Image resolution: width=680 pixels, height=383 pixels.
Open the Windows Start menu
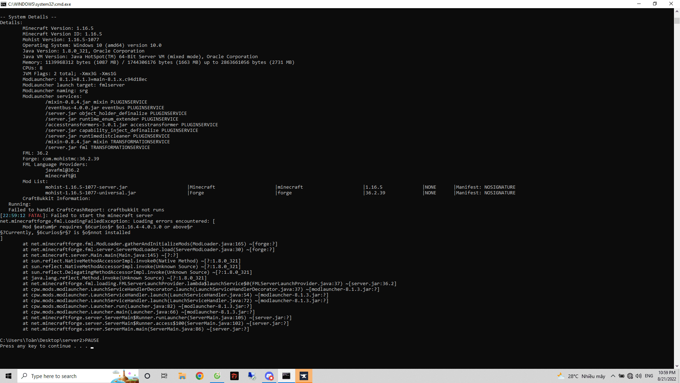[x=8, y=376]
